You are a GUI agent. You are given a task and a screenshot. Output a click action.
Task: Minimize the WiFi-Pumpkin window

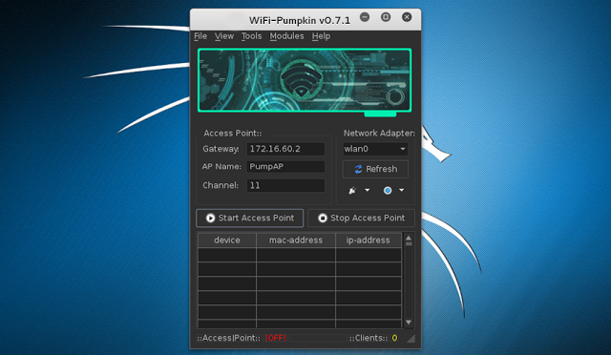click(365, 17)
